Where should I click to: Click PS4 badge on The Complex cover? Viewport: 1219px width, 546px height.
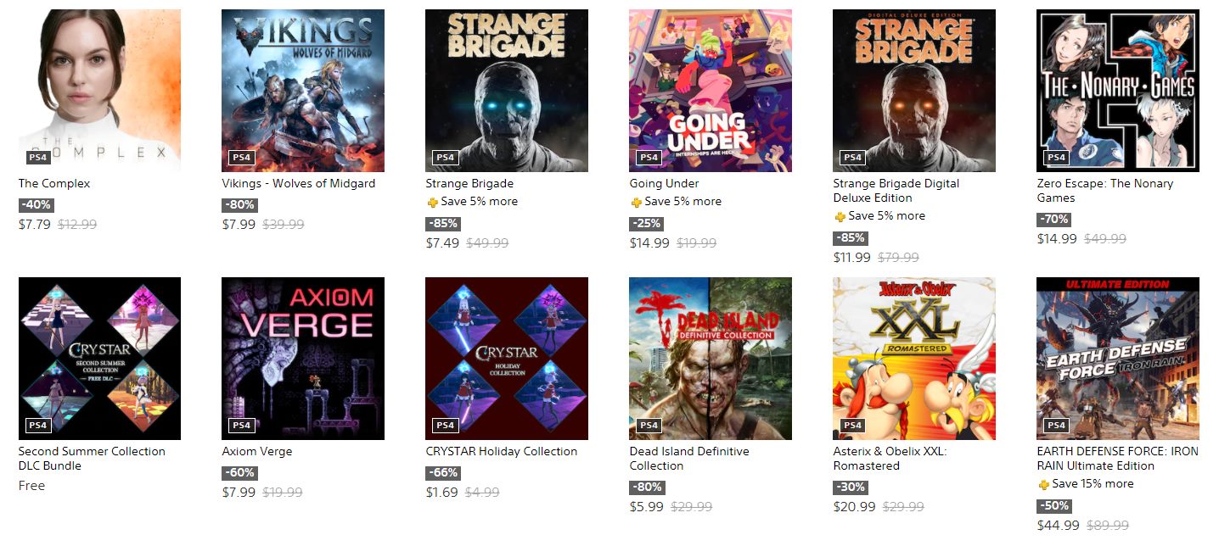[37, 158]
